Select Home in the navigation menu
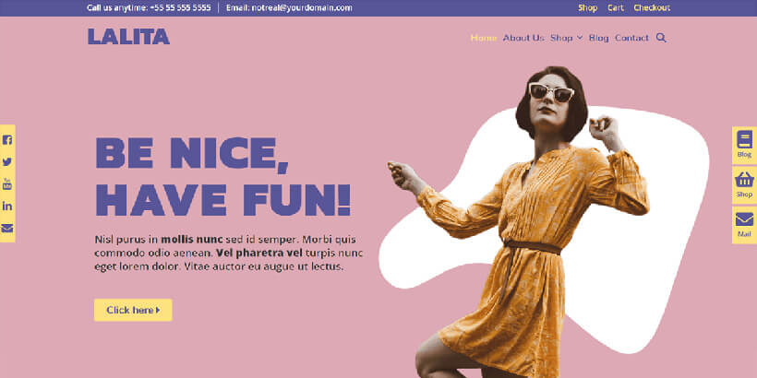The image size is (757, 378). click(483, 38)
